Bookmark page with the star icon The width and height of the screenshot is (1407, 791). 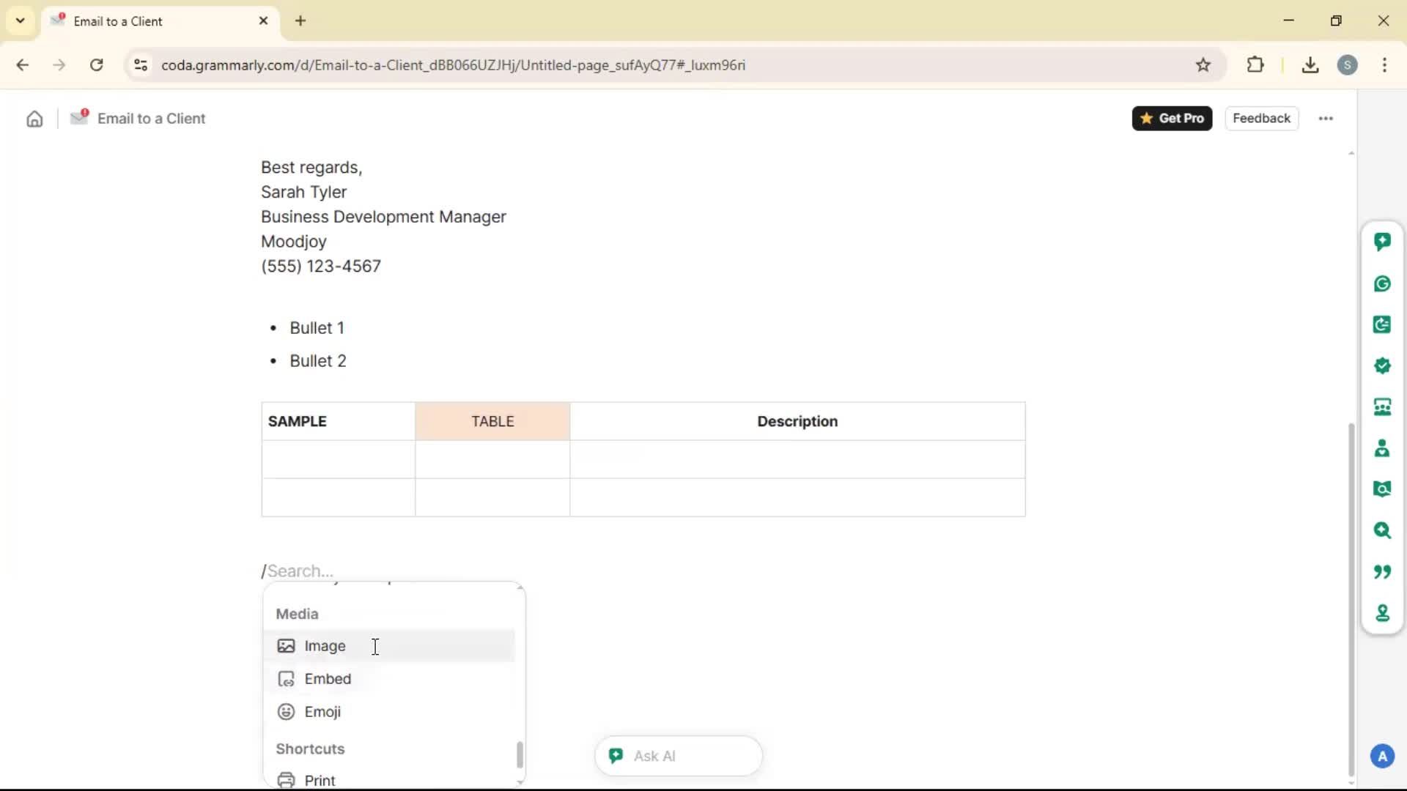(1203, 65)
